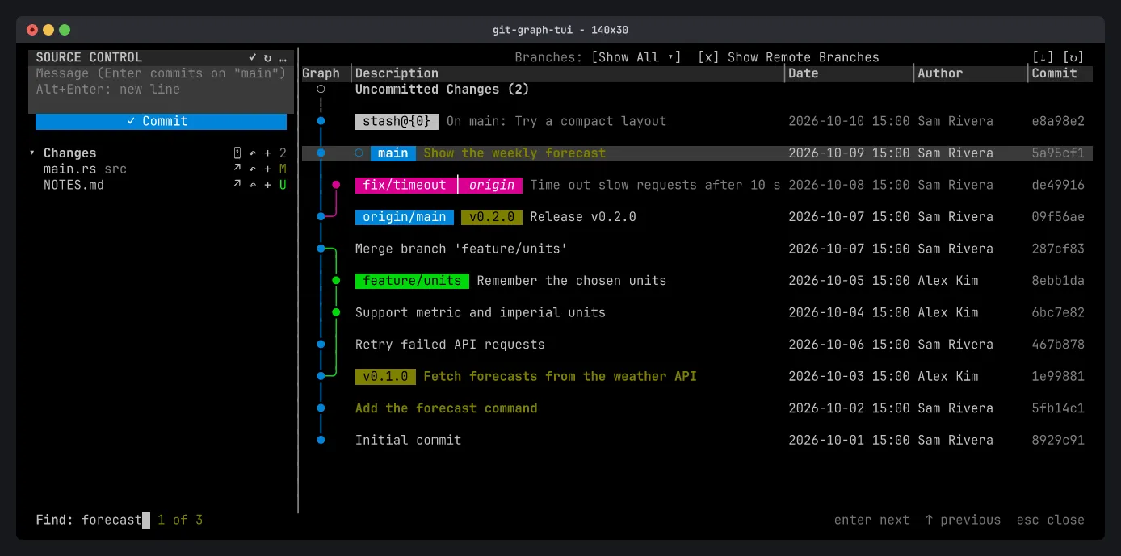The width and height of the screenshot is (1121, 556).
Task: Click the 'Uncommitted Changes (2)' row
Action: tap(697, 90)
